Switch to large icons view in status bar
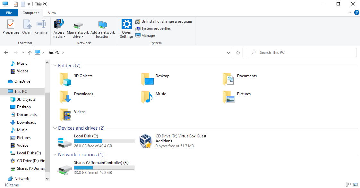 [x=355, y=185]
